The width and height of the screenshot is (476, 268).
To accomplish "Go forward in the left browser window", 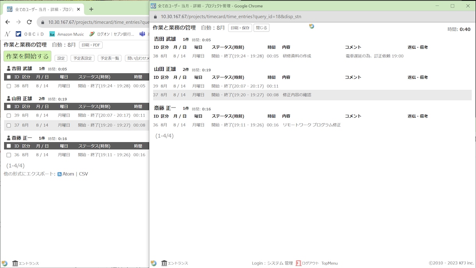I will (x=18, y=22).
